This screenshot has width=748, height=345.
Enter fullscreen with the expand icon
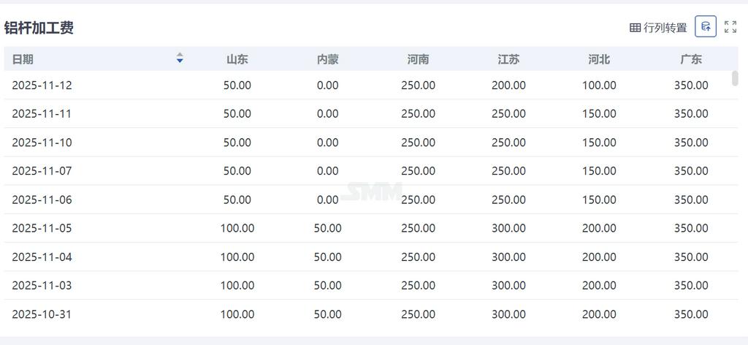tap(730, 27)
